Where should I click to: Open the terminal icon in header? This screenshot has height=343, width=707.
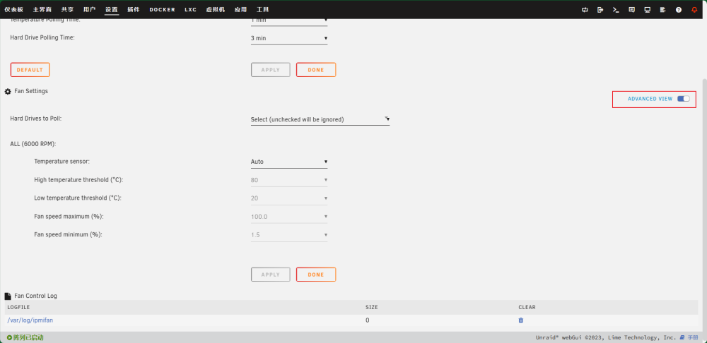coord(616,9)
